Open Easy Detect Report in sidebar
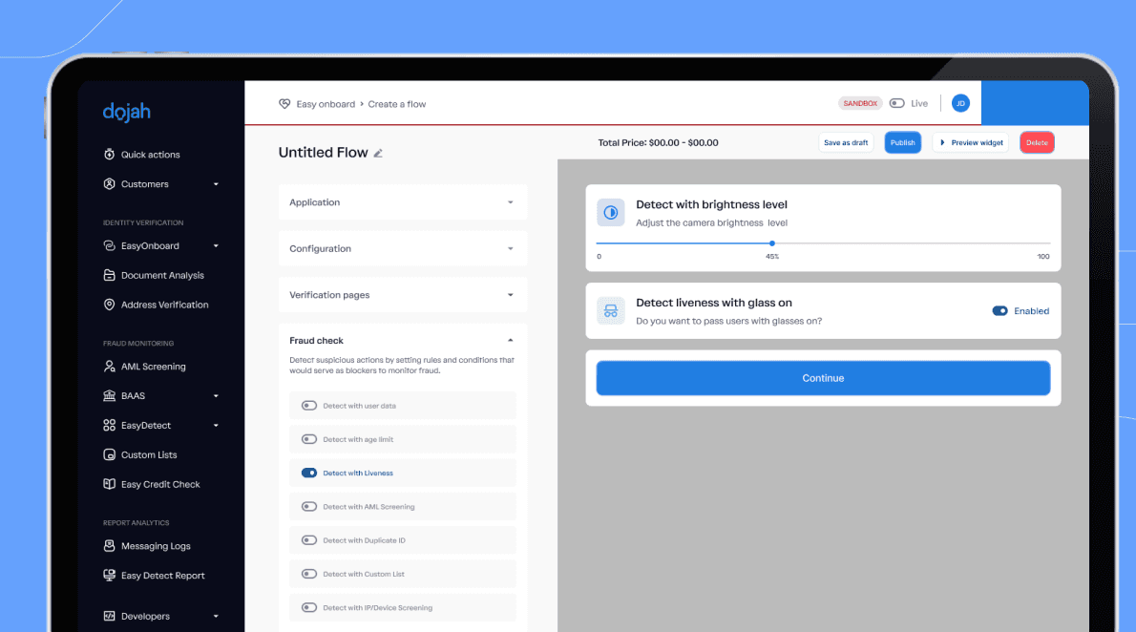Viewport: 1136px width, 632px height. (x=163, y=576)
